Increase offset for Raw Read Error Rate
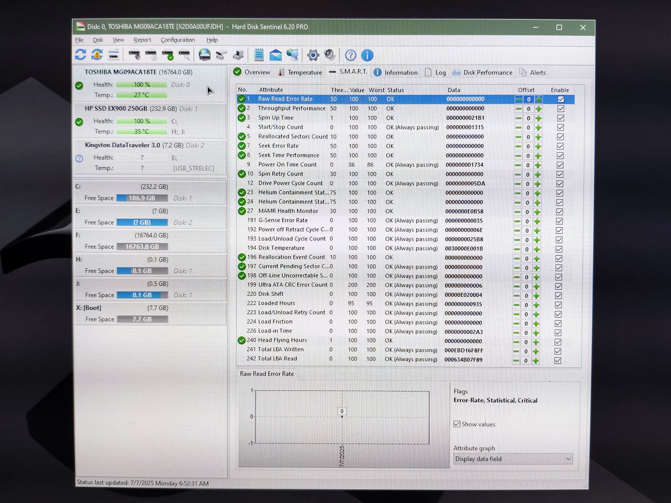The width and height of the screenshot is (671, 503). (x=539, y=99)
